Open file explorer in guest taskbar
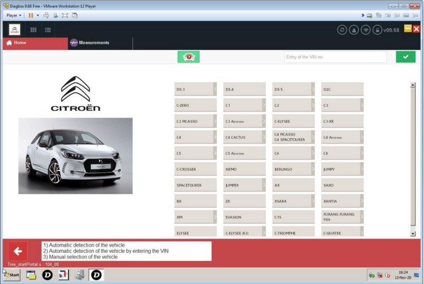This screenshot has height=284, width=424. [x=31, y=275]
